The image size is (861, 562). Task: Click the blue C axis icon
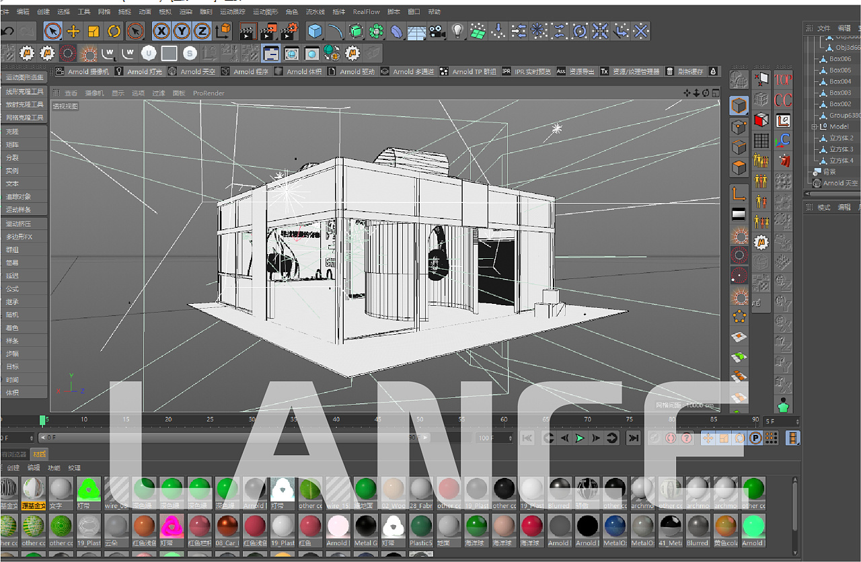coord(783,140)
